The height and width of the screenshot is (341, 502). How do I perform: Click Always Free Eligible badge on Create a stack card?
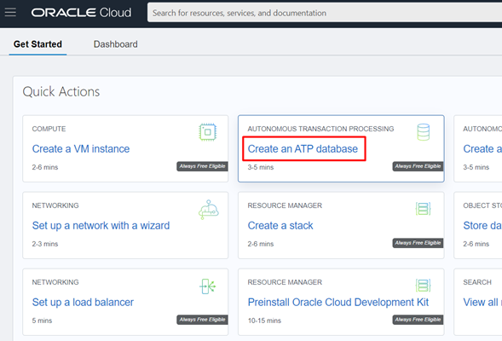(418, 243)
